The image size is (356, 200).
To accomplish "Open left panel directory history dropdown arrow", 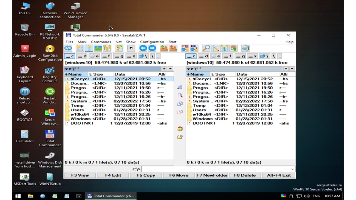I will 170,69.
